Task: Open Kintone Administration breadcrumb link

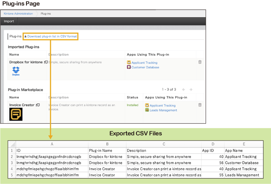Action: [18, 14]
